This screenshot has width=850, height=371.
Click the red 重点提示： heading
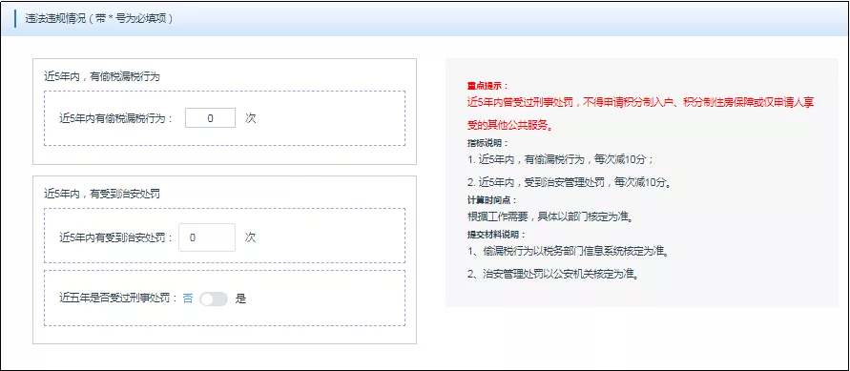click(487, 86)
